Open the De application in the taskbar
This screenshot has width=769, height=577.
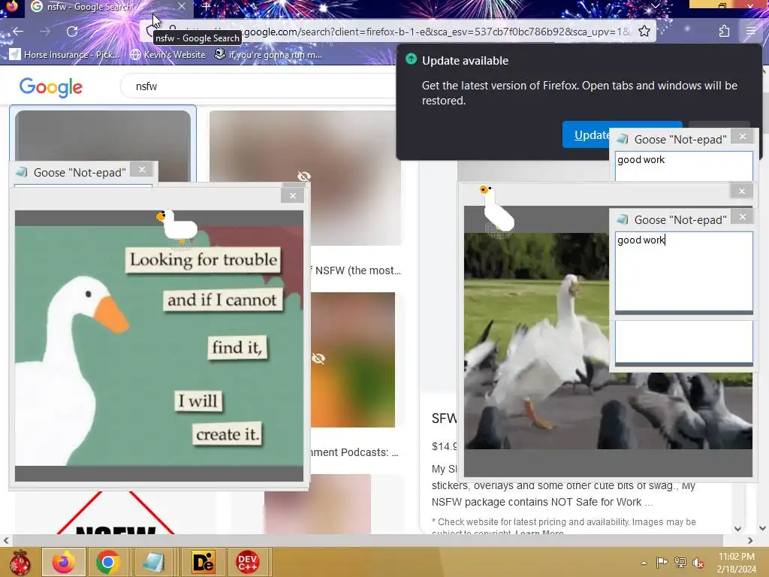pos(203,562)
